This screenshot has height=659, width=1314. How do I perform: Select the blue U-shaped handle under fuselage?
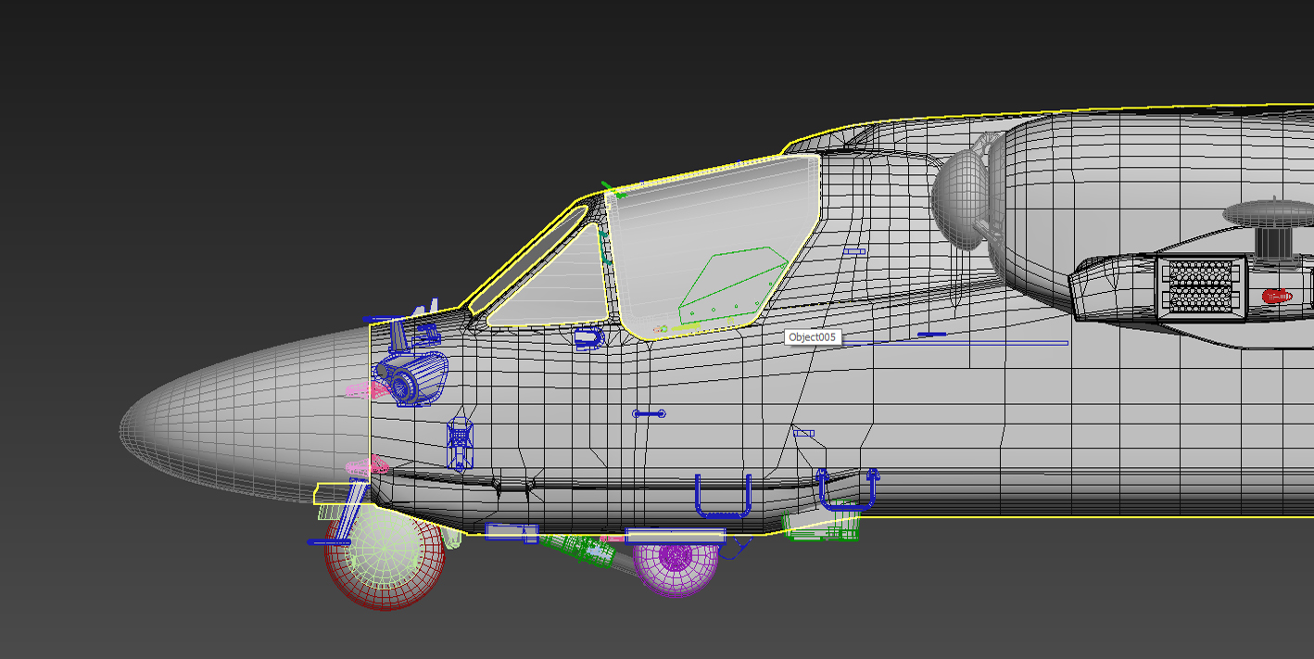(723, 495)
